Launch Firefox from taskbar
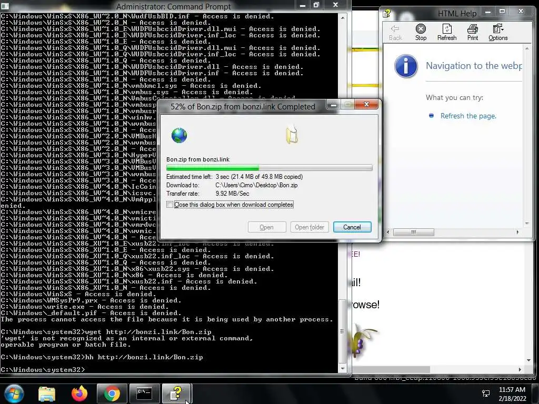 [79, 393]
